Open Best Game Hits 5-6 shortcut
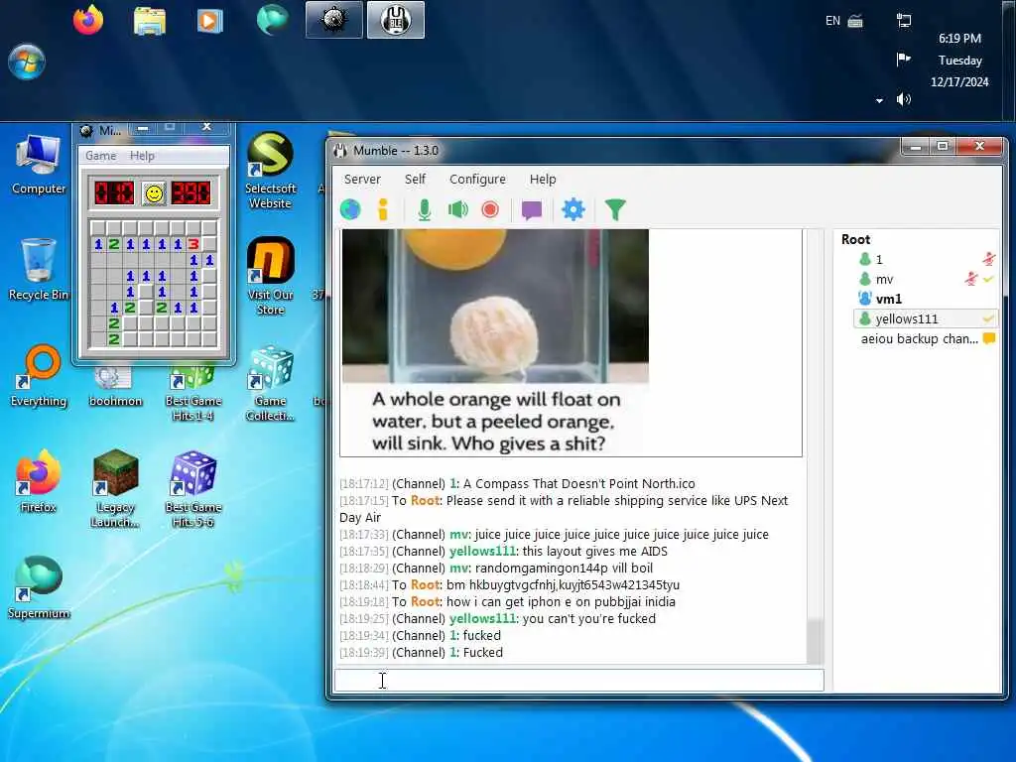 193,489
